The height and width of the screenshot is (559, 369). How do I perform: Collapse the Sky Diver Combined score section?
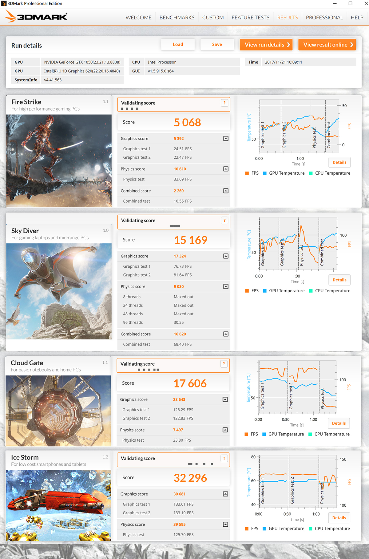[x=226, y=334]
